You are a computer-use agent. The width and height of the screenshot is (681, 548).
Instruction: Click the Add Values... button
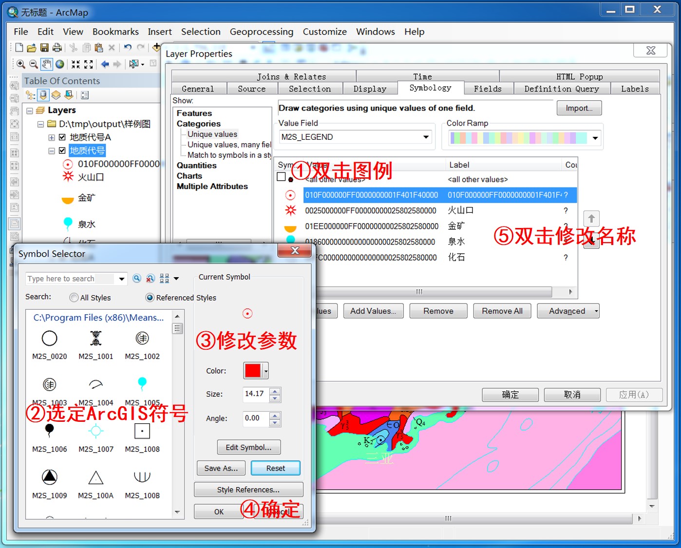coord(373,311)
